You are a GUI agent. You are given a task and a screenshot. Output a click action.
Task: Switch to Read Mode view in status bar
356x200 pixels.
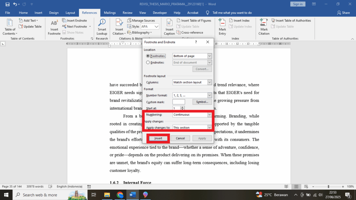coord(286,186)
